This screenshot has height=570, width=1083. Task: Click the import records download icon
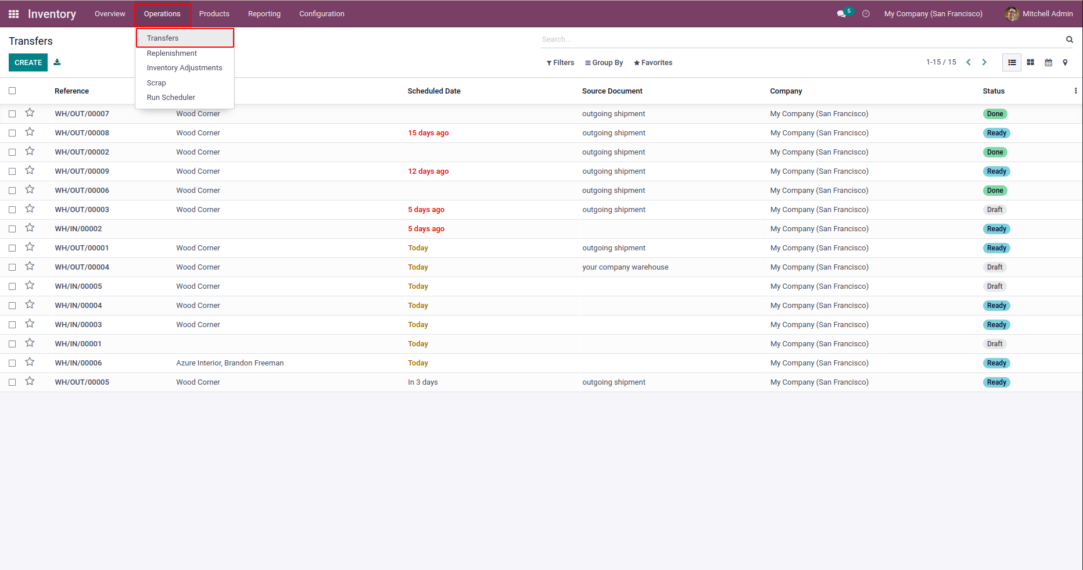(x=57, y=62)
